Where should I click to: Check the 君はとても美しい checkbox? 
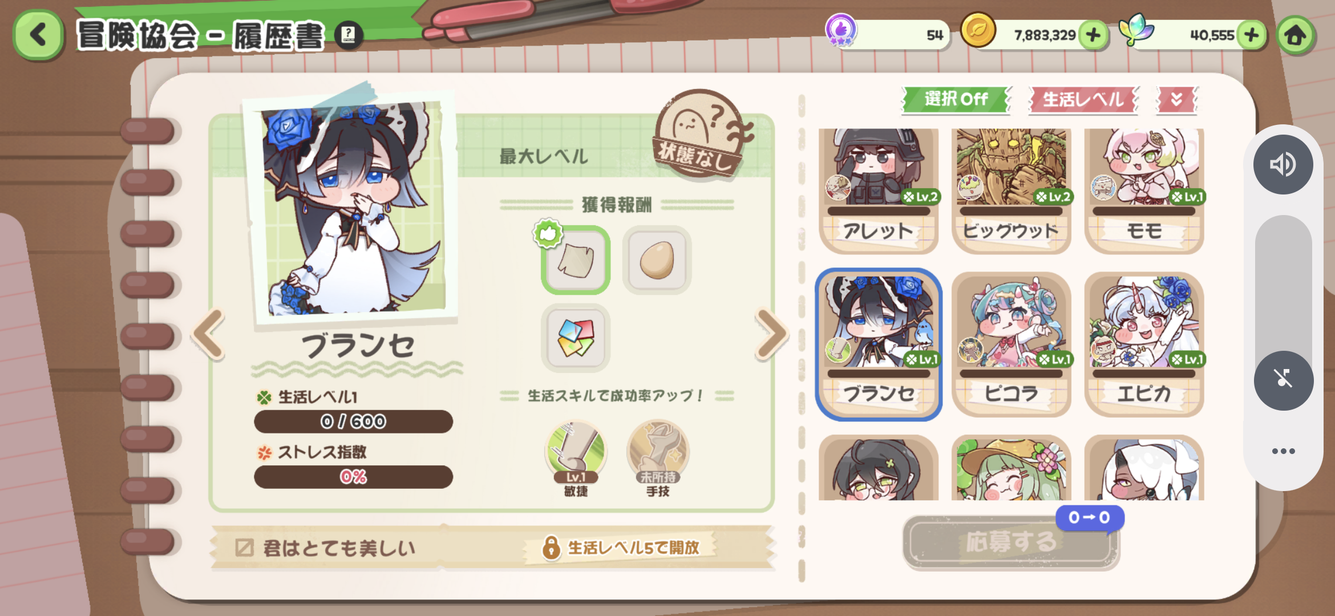244,548
